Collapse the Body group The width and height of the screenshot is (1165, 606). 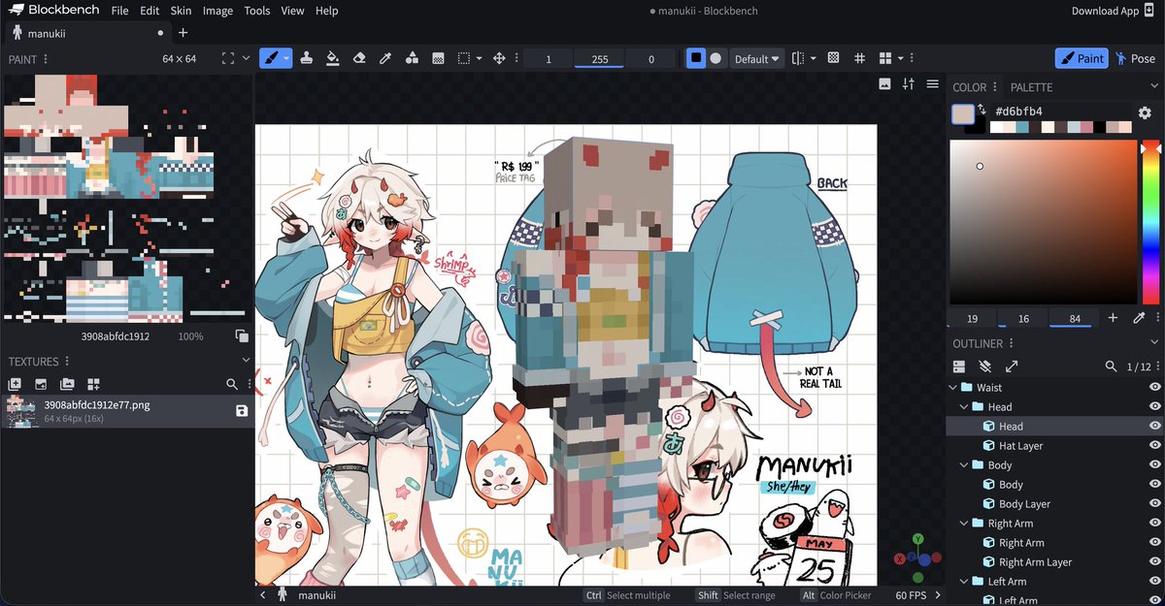click(963, 464)
